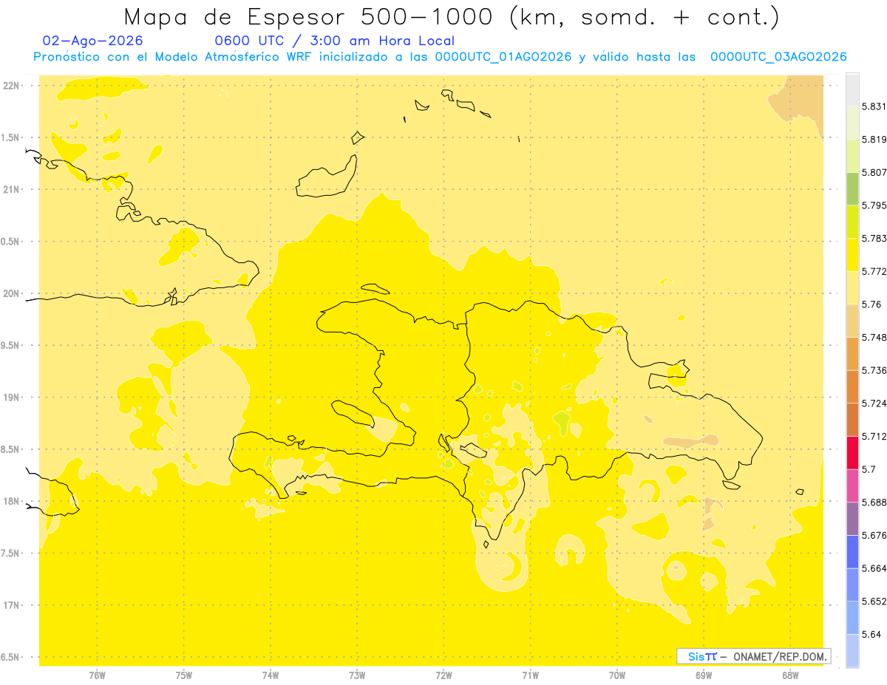Click the colorbar value 5.783
Viewport: 887px width, 685px height.
click(x=874, y=238)
